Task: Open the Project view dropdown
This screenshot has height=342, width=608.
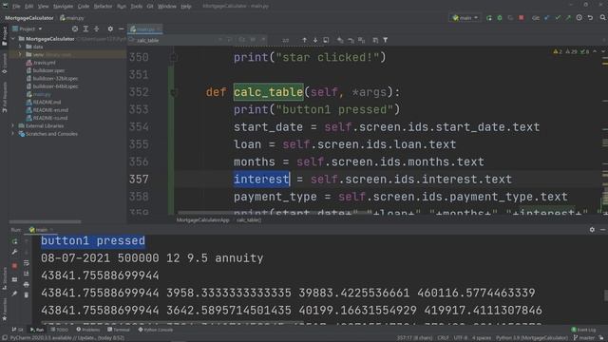Action: (x=28, y=29)
